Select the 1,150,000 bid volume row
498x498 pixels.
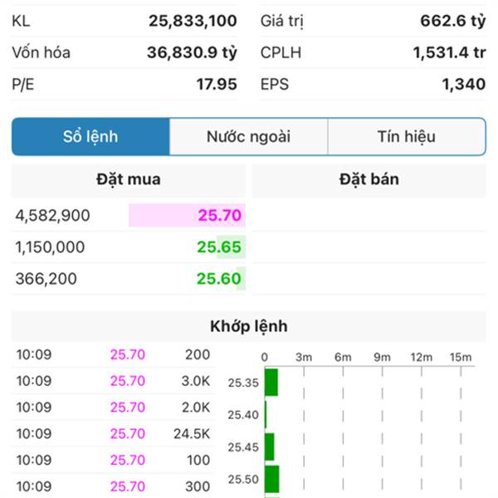point(129,247)
